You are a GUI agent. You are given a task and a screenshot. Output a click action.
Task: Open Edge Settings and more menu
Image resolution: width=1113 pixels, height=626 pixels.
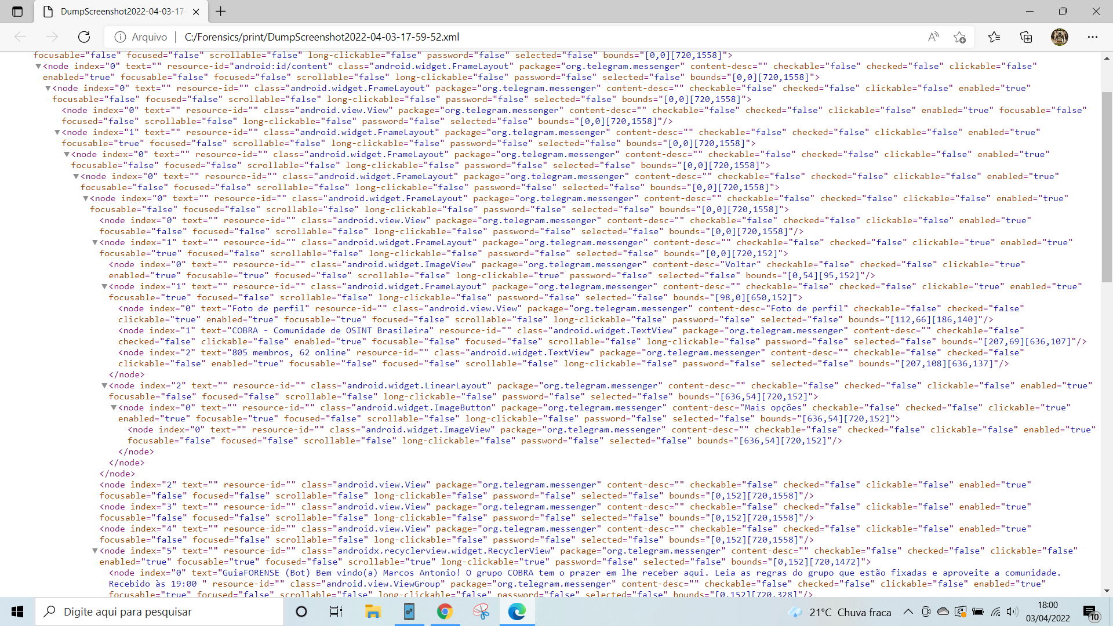point(1093,37)
